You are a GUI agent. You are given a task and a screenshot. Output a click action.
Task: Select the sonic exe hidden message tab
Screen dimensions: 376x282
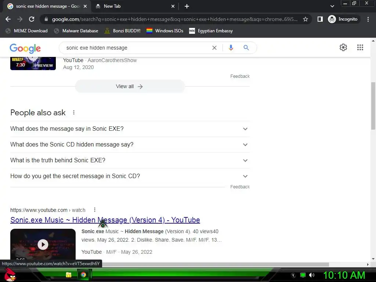point(47,6)
